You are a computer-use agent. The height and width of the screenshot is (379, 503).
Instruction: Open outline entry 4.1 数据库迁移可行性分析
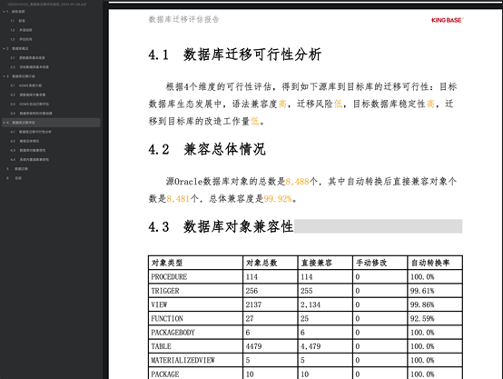coord(31,132)
